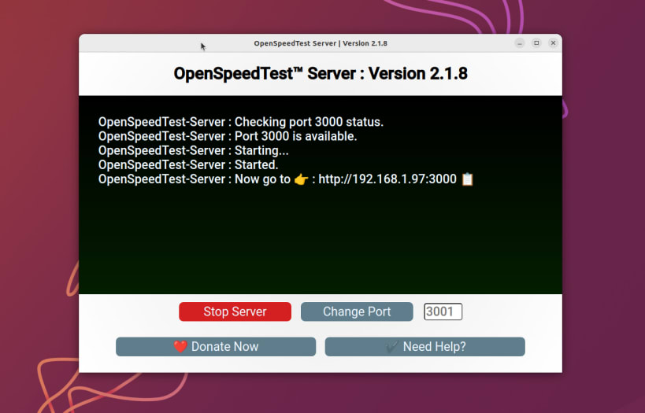Click the Change Port button
The image size is (645, 413).
(x=357, y=312)
